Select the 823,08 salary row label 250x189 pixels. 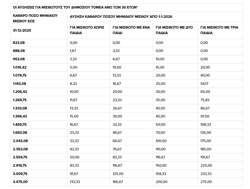19,43
